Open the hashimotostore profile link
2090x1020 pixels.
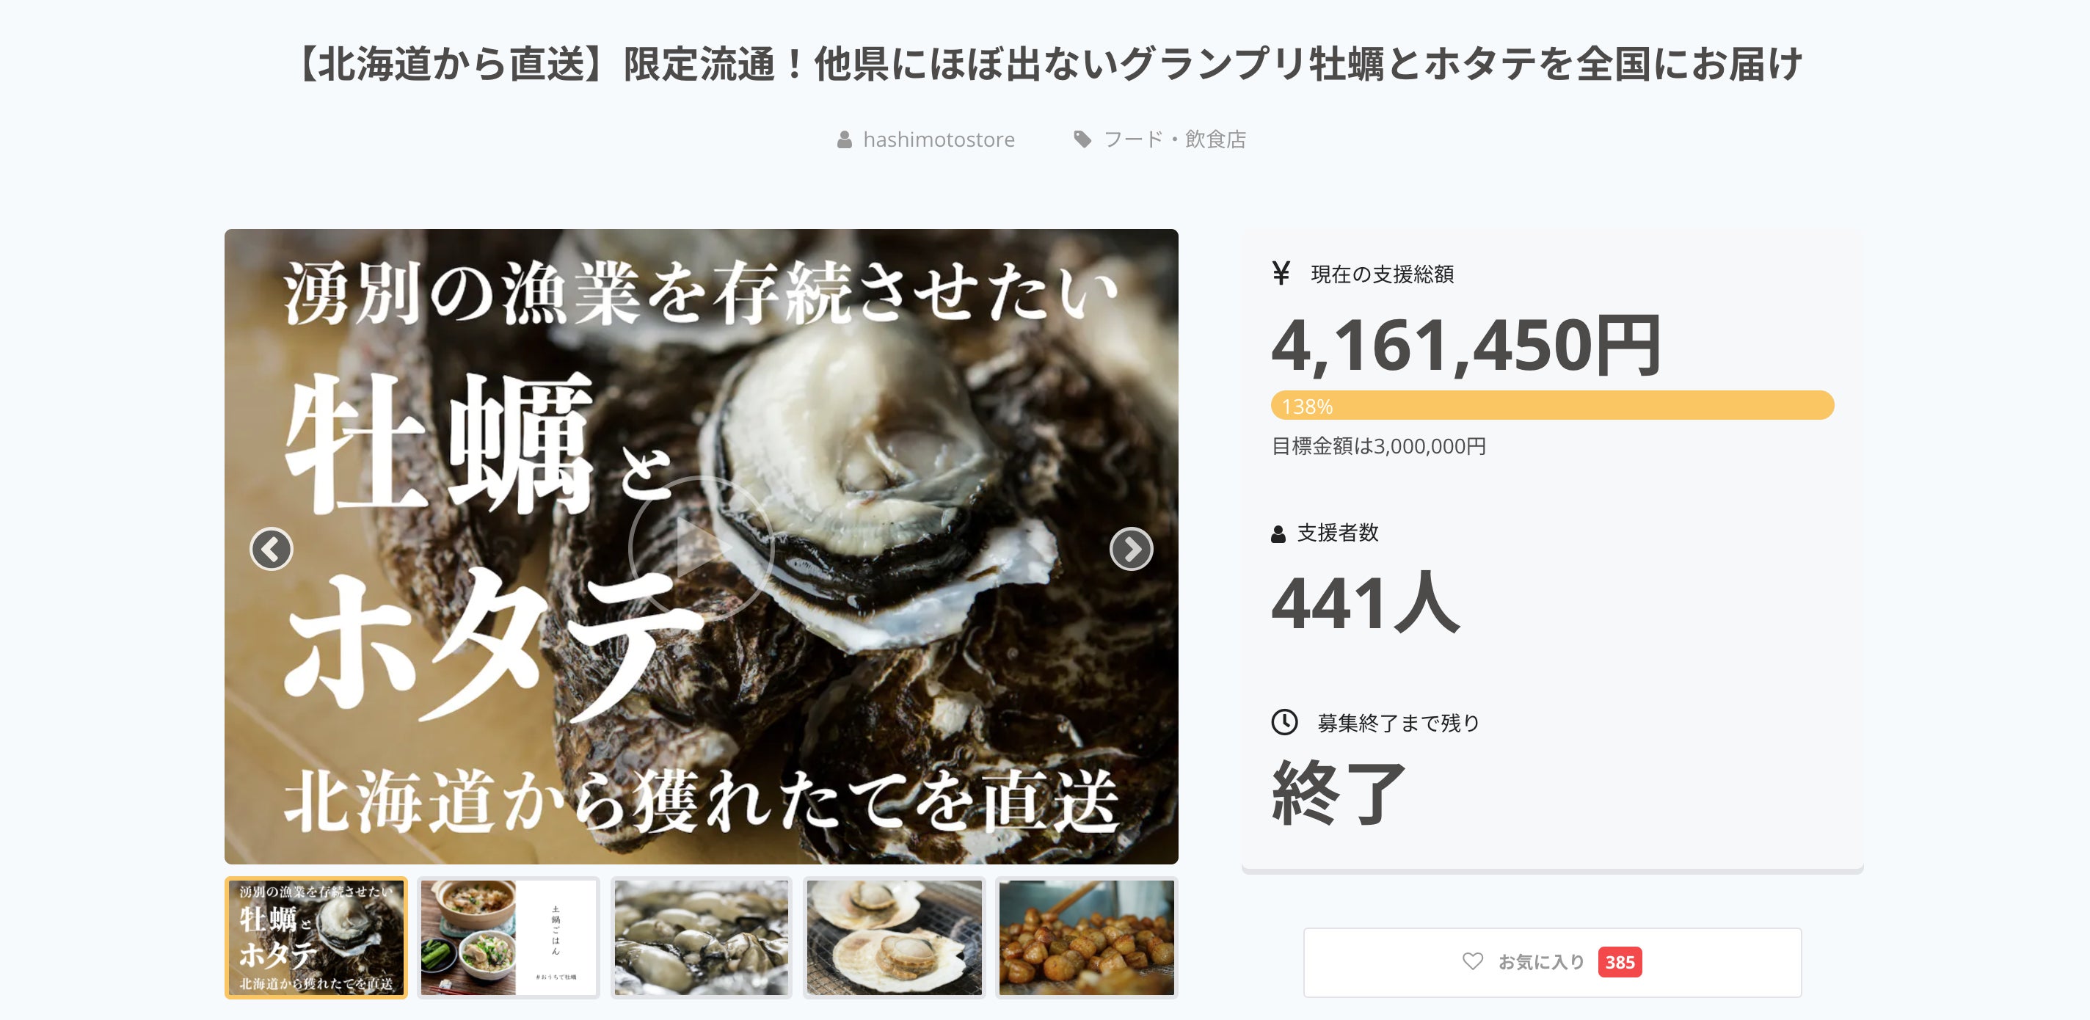[x=939, y=139]
